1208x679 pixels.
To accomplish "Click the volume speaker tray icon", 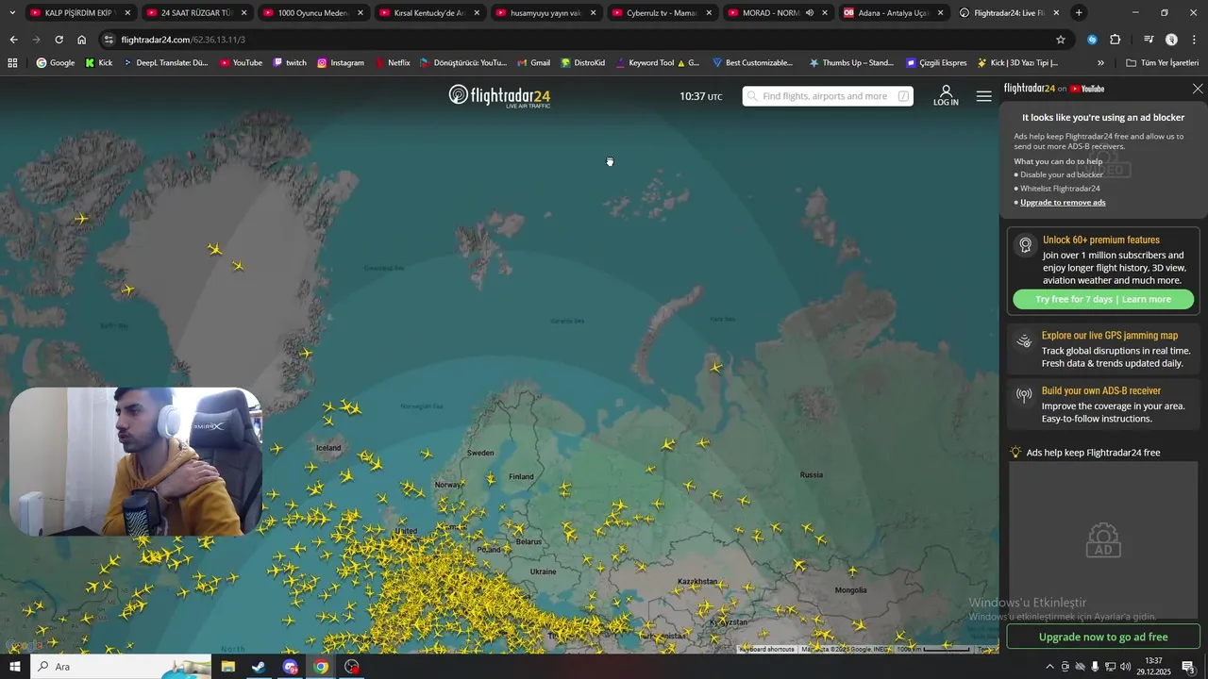I will coord(1125,667).
